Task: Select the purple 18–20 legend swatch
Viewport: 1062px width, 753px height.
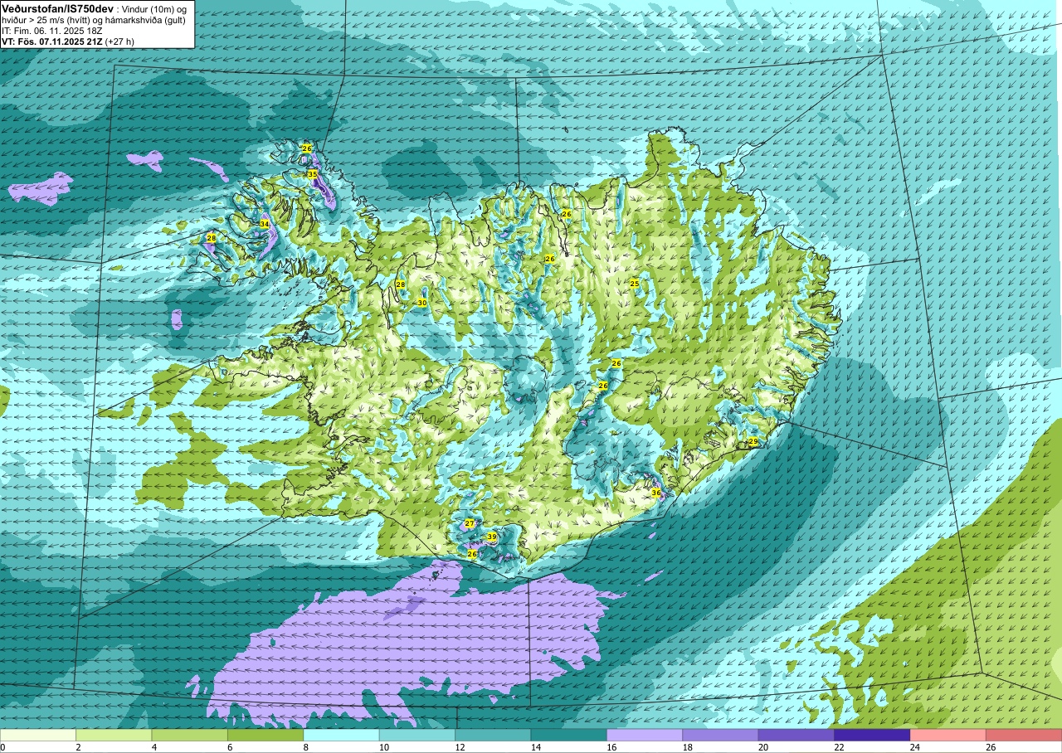Action: (720, 735)
